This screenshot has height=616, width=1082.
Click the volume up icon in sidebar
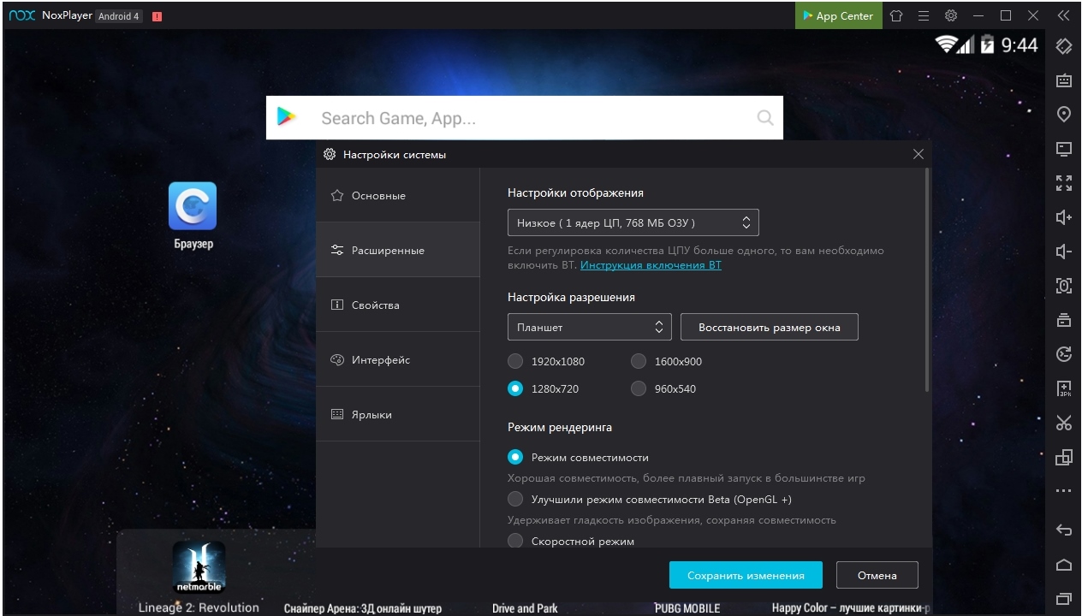1064,217
